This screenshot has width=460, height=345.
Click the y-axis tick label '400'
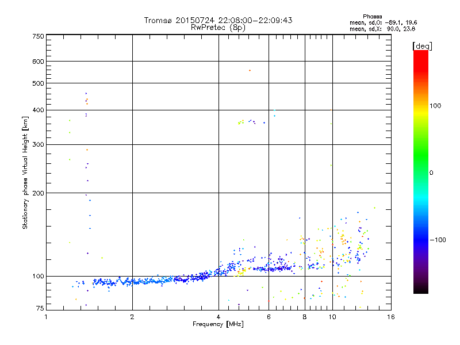(x=39, y=110)
